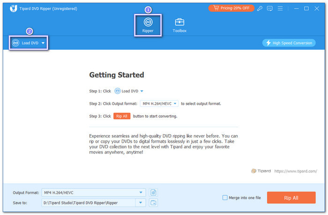Image resolution: width=328 pixels, height=215 pixels.
Task: Click the Tipard brand logo near link
Action: tap(261, 171)
